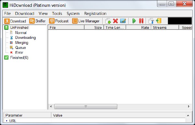The width and height of the screenshot is (195, 125).
Task: Open the View menu
Action: (x=43, y=13)
